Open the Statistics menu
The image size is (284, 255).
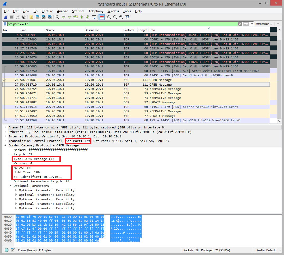[x=78, y=11]
